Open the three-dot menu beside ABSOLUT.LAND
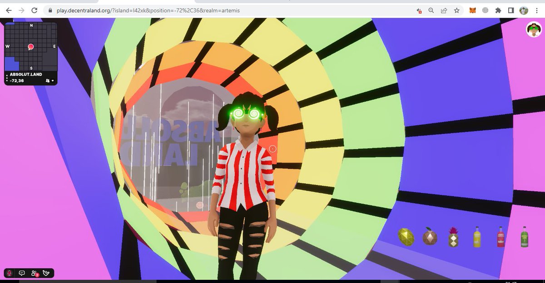Image resolution: width=545 pixels, height=283 pixels. 7,78
